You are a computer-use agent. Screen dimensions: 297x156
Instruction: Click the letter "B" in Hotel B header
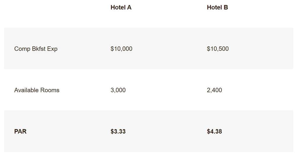(226, 8)
